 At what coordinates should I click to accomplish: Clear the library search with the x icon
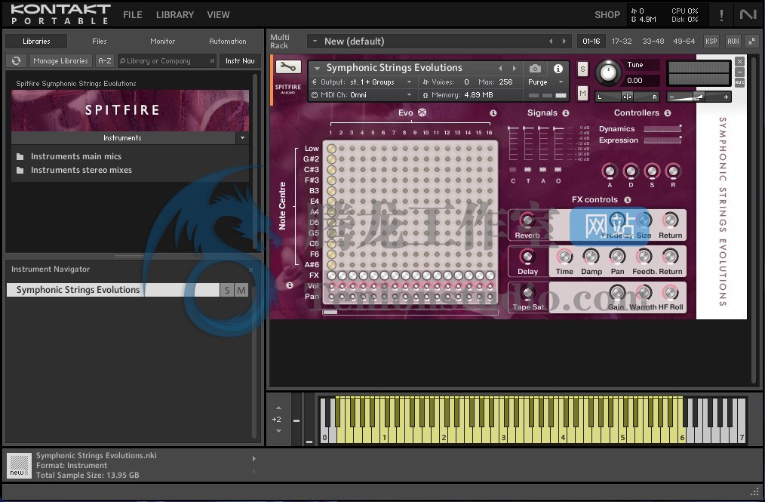pos(212,60)
